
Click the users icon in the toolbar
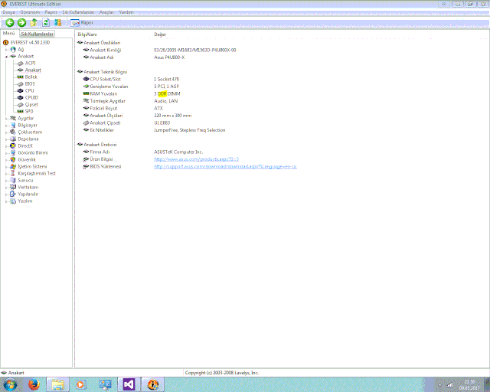[58, 22]
